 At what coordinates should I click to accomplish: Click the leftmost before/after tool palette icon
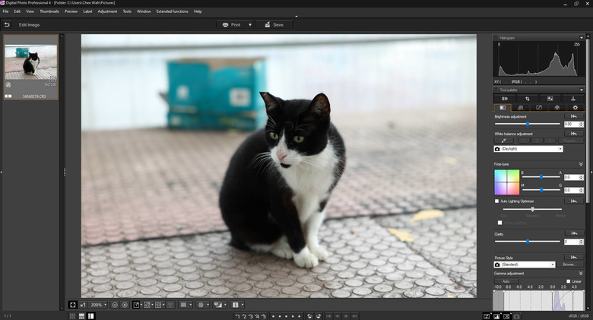coord(505,99)
